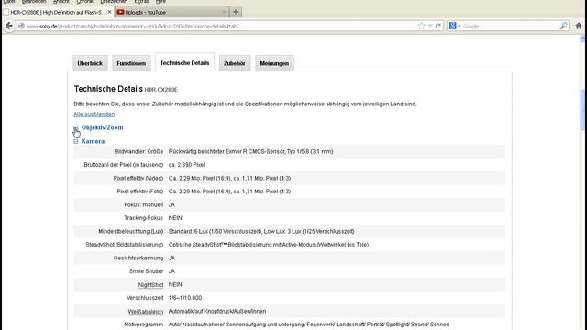Click the search magnifier icon
Viewport: 587px width, 330px height.
click(x=563, y=26)
